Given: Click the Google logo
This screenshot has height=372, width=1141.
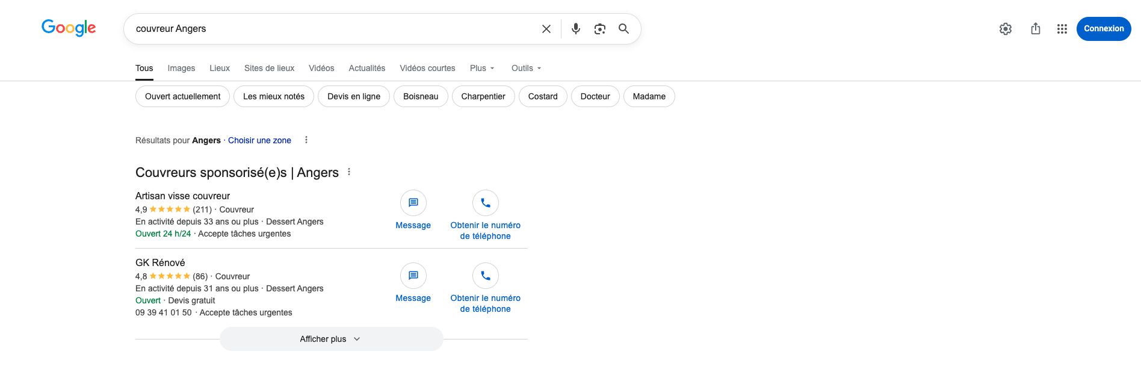Looking at the screenshot, I should (x=69, y=28).
